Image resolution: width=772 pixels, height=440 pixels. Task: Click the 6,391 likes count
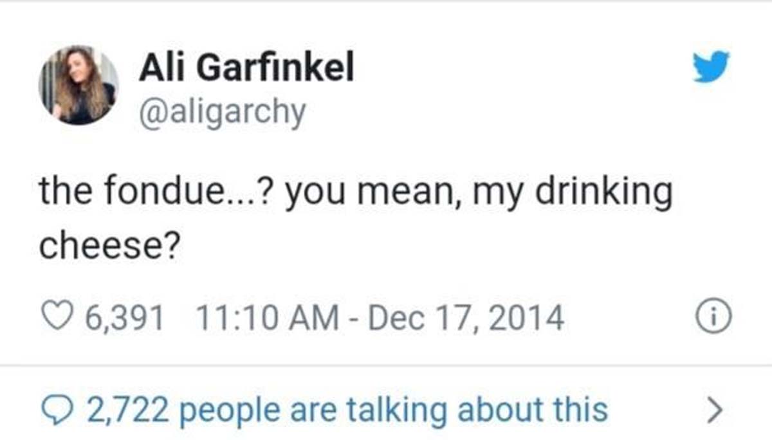[x=122, y=317]
